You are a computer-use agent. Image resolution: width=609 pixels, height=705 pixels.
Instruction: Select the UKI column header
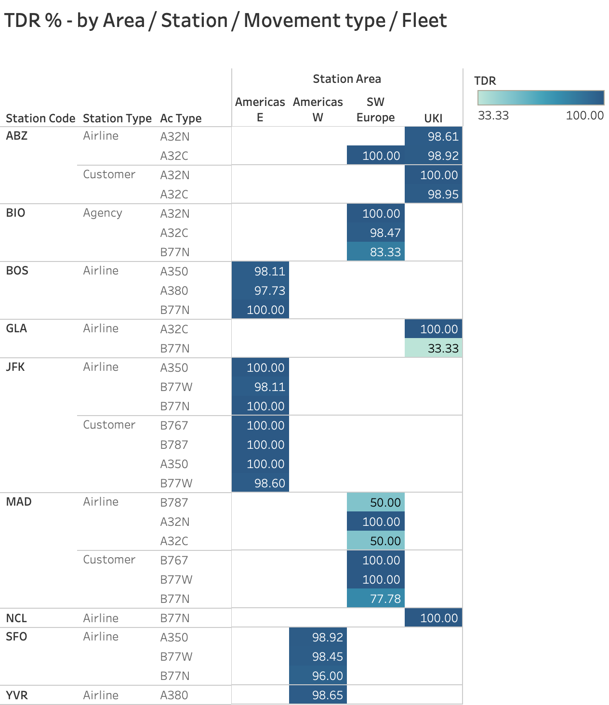[x=433, y=118]
